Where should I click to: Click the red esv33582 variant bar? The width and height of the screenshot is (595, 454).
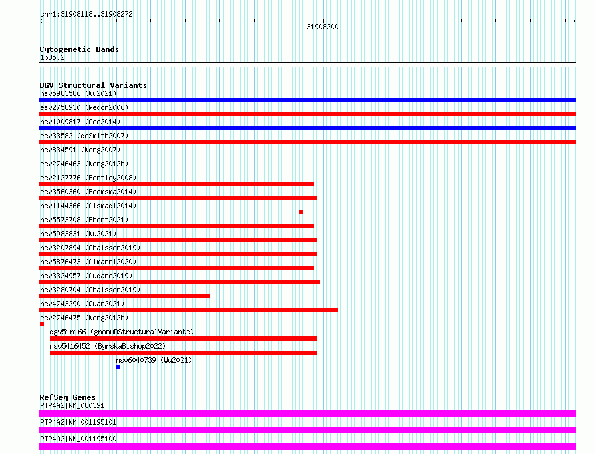(x=308, y=142)
